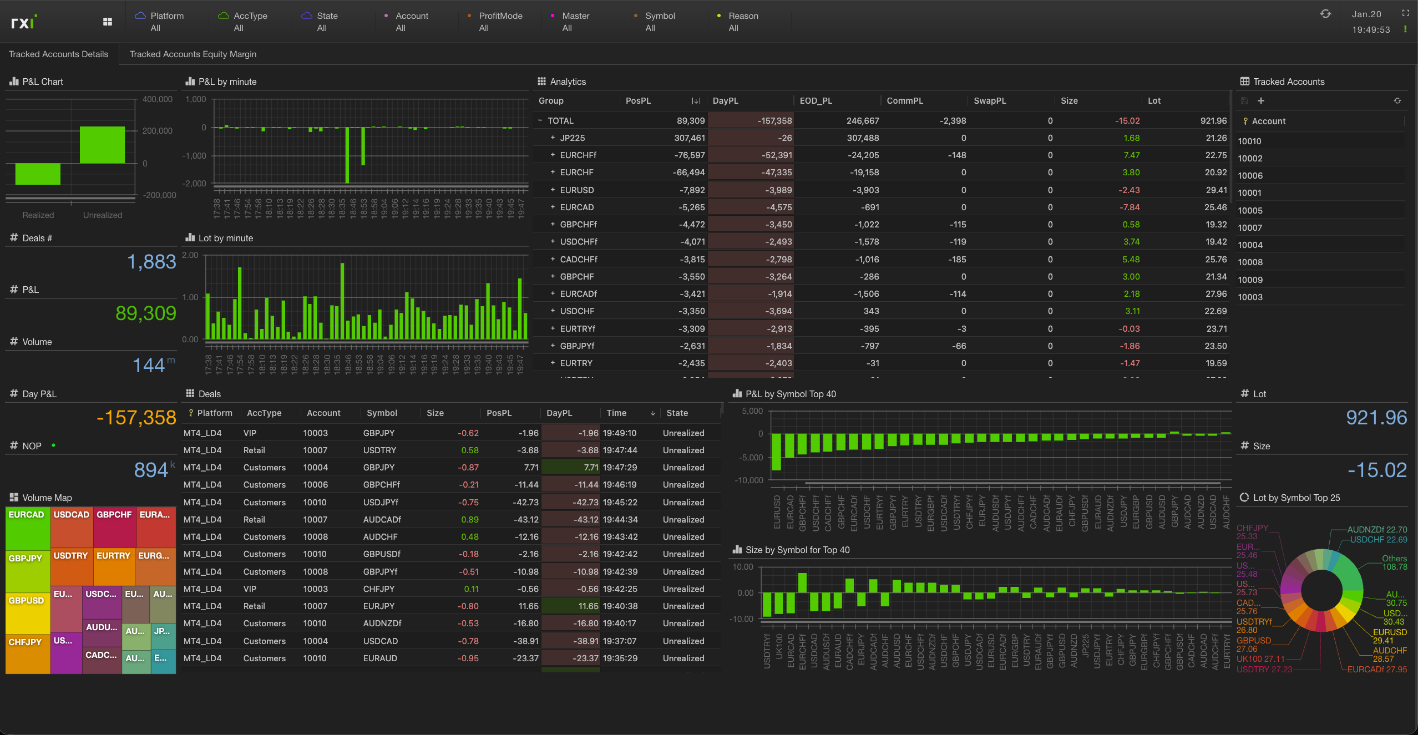Toggle the Realized series in P&L Chart legend

[38, 215]
